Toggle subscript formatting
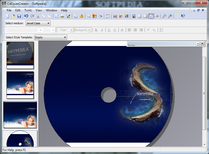The height and width of the screenshot is (154, 209). 154,30
